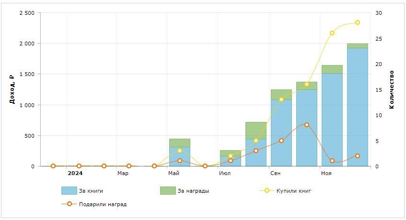406x220 pixels.
Task: Toggle the 'За награды' legend series
Action: tap(193, 191)
